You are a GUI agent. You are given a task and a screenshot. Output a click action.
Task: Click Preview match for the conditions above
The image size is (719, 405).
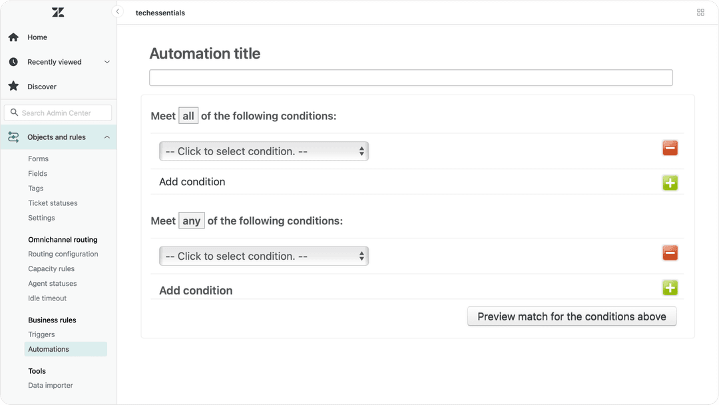coord(571,316)
